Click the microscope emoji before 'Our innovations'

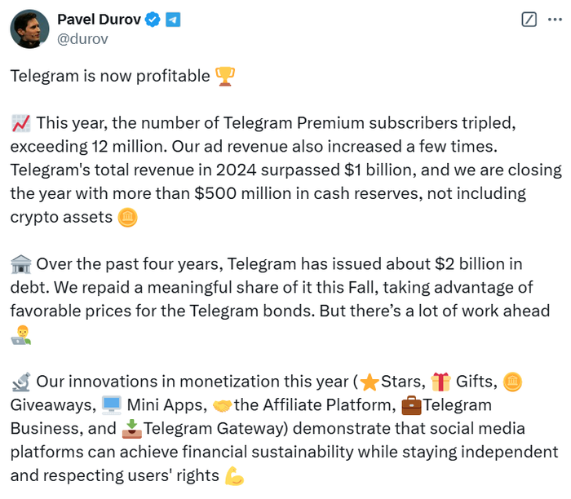(21, 382)
